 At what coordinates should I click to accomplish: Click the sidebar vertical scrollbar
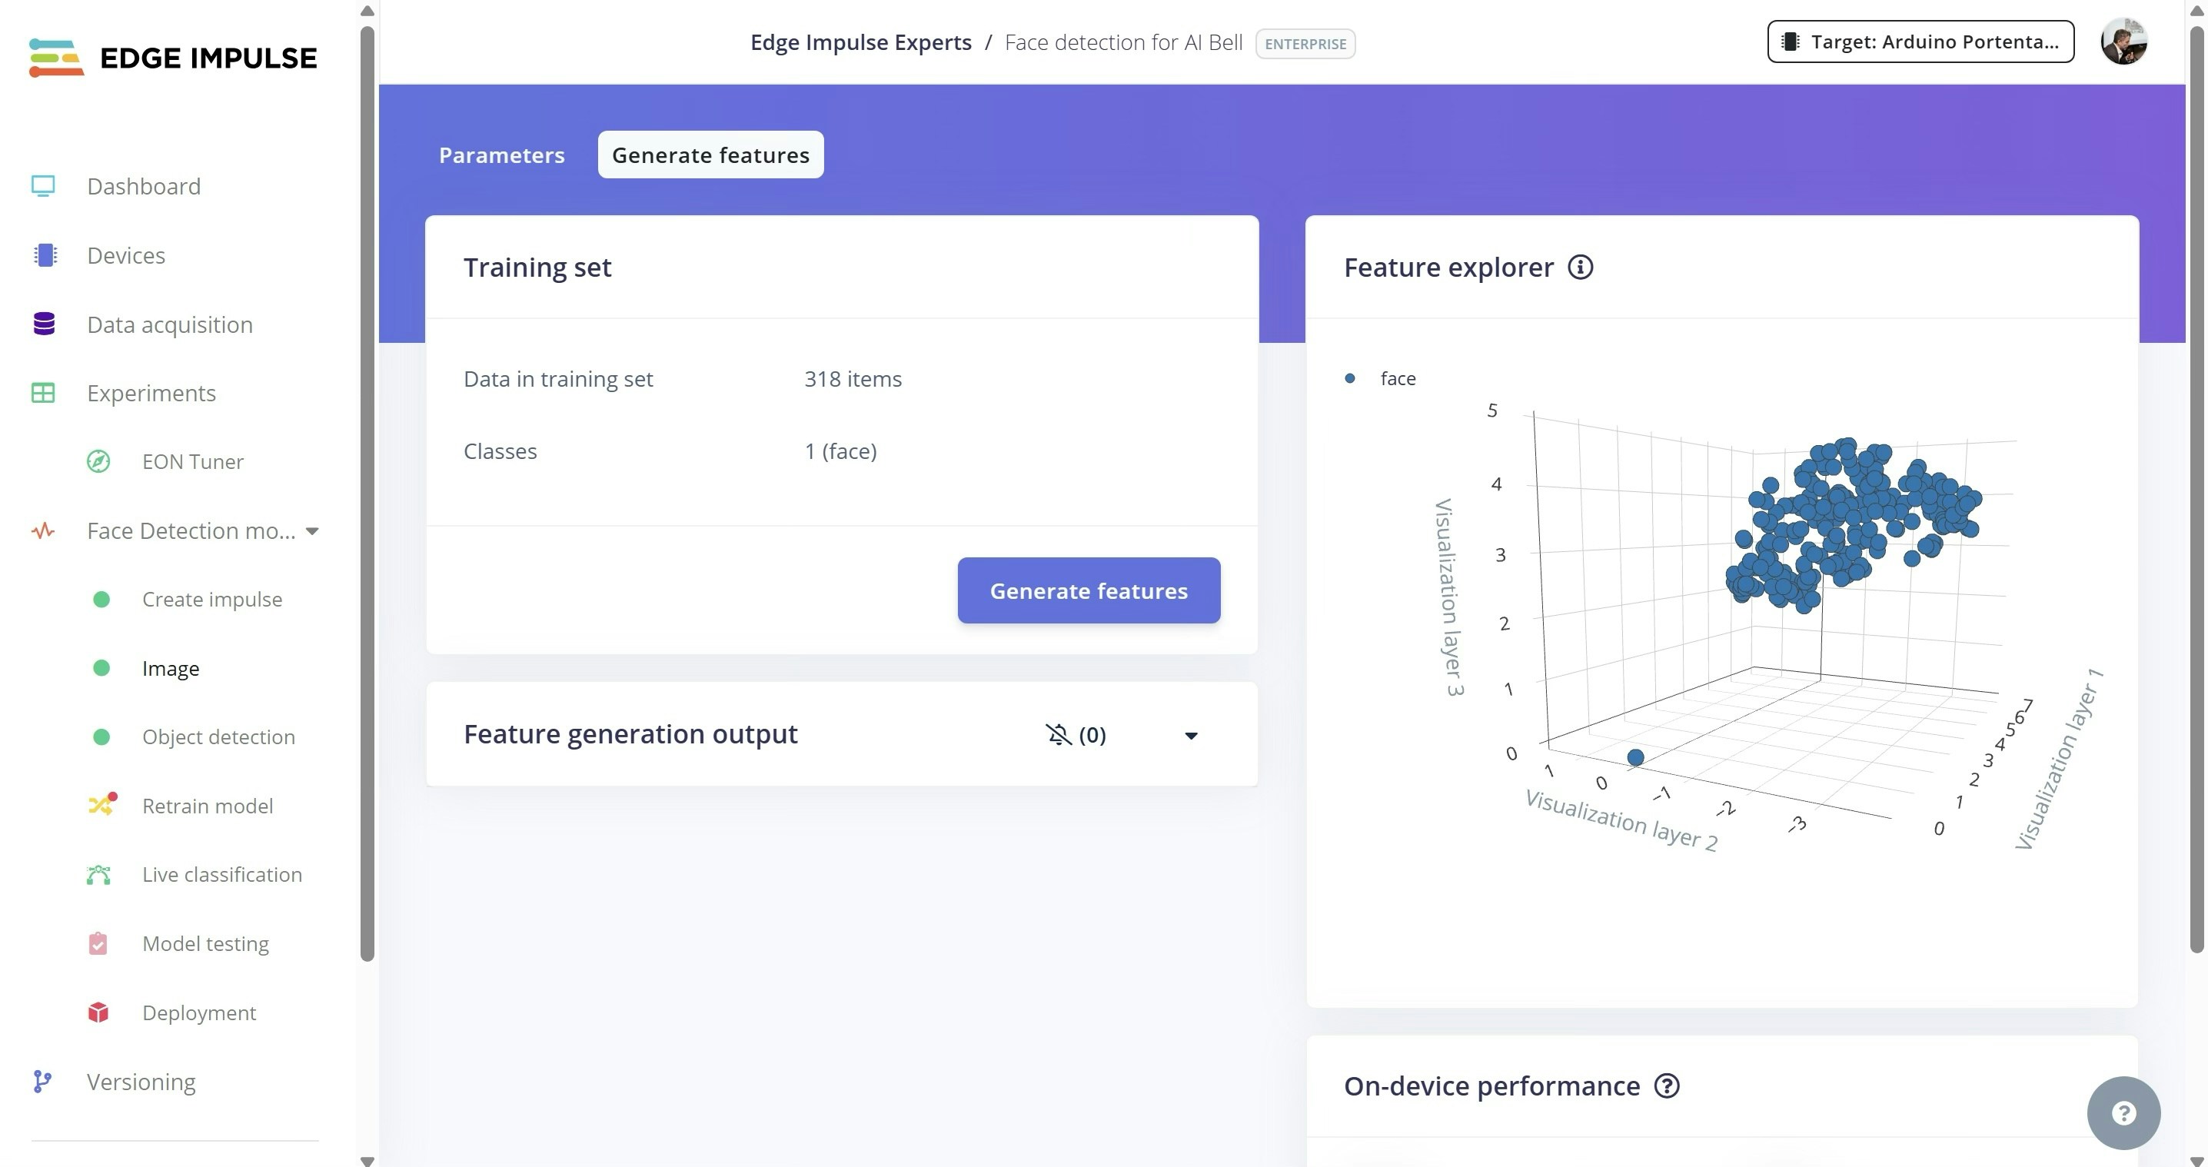(367, 493)
